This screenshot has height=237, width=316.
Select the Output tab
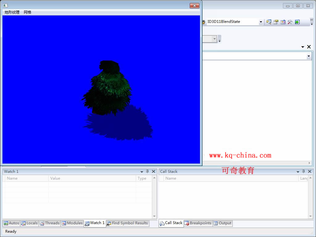tap(222, 223)
